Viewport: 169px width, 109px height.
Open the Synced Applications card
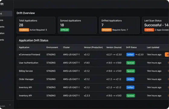[77, 25]
